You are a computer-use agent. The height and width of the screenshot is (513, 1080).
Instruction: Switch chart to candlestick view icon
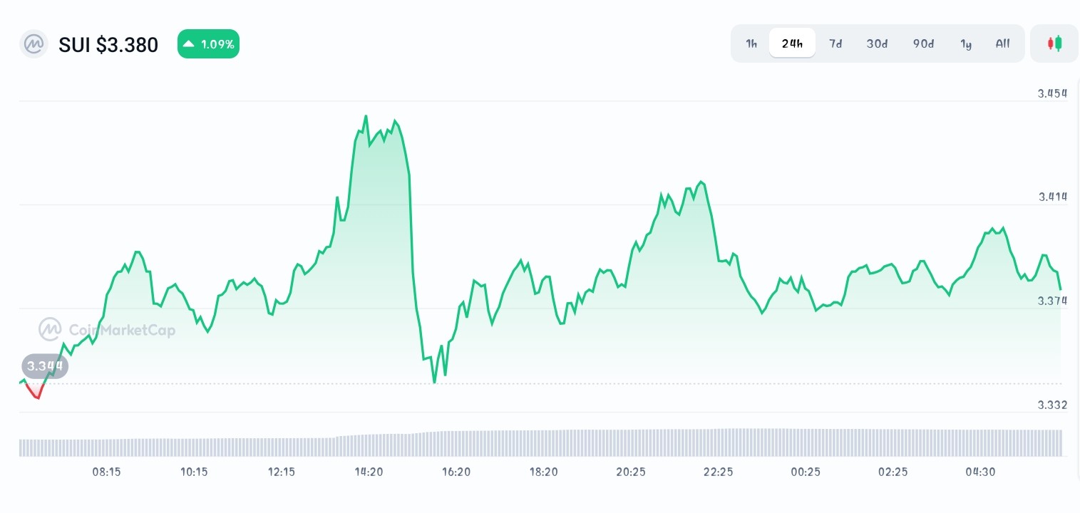[1054, 43]
